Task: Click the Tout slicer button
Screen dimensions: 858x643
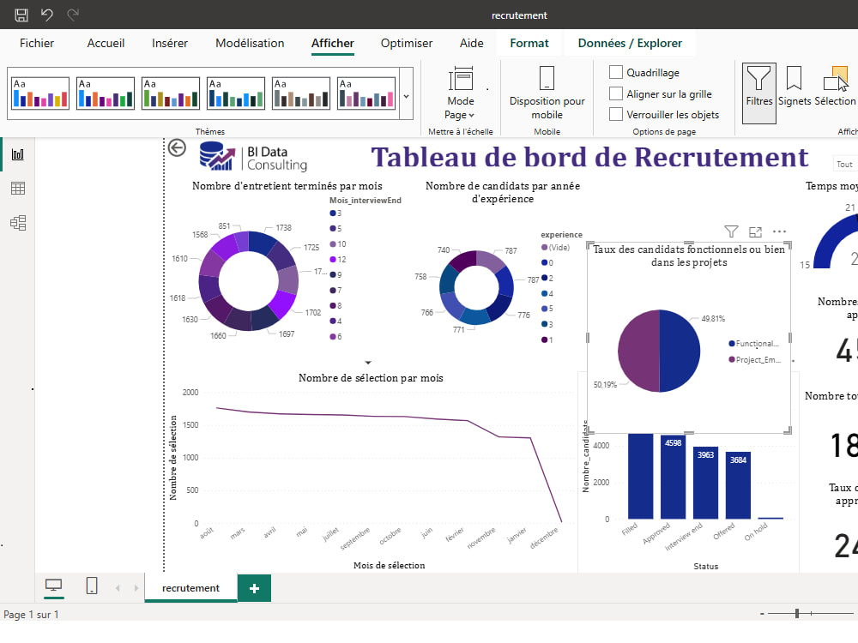Action: [x=843, y=164]
